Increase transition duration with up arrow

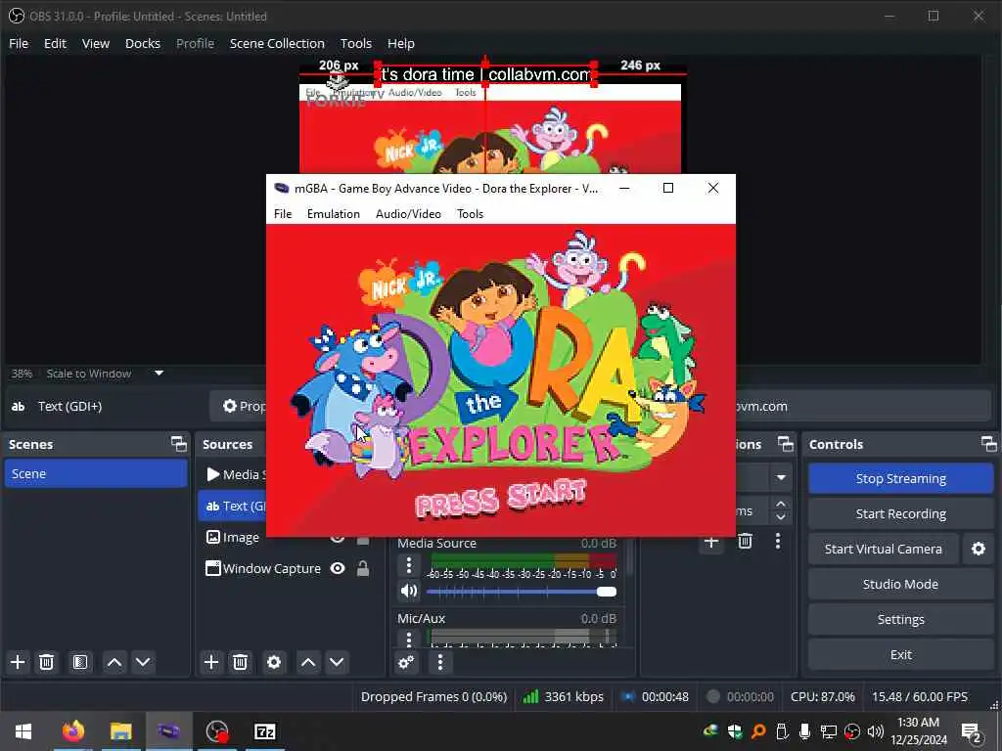781,505
